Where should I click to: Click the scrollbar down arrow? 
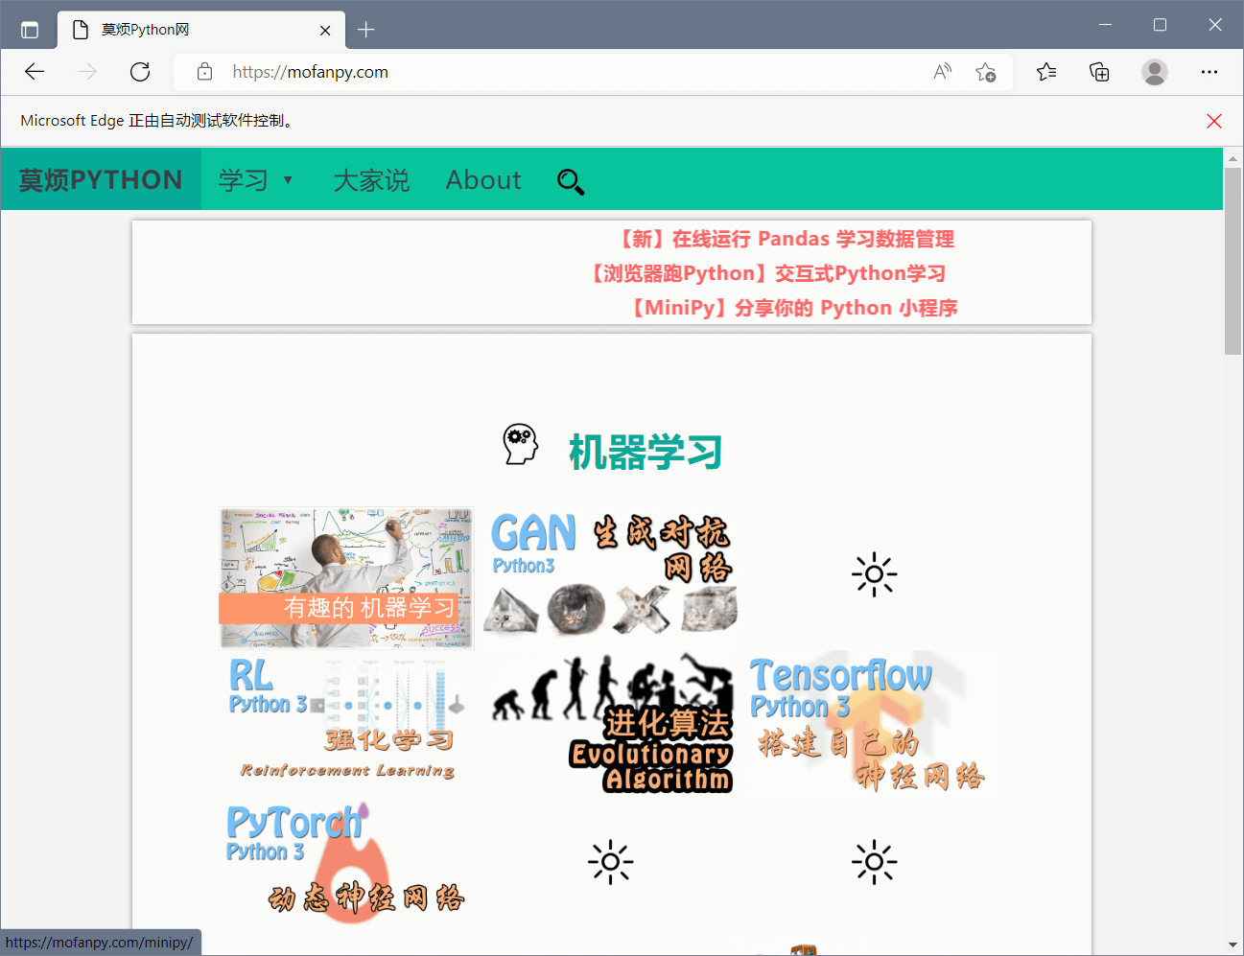point(1233,944)
